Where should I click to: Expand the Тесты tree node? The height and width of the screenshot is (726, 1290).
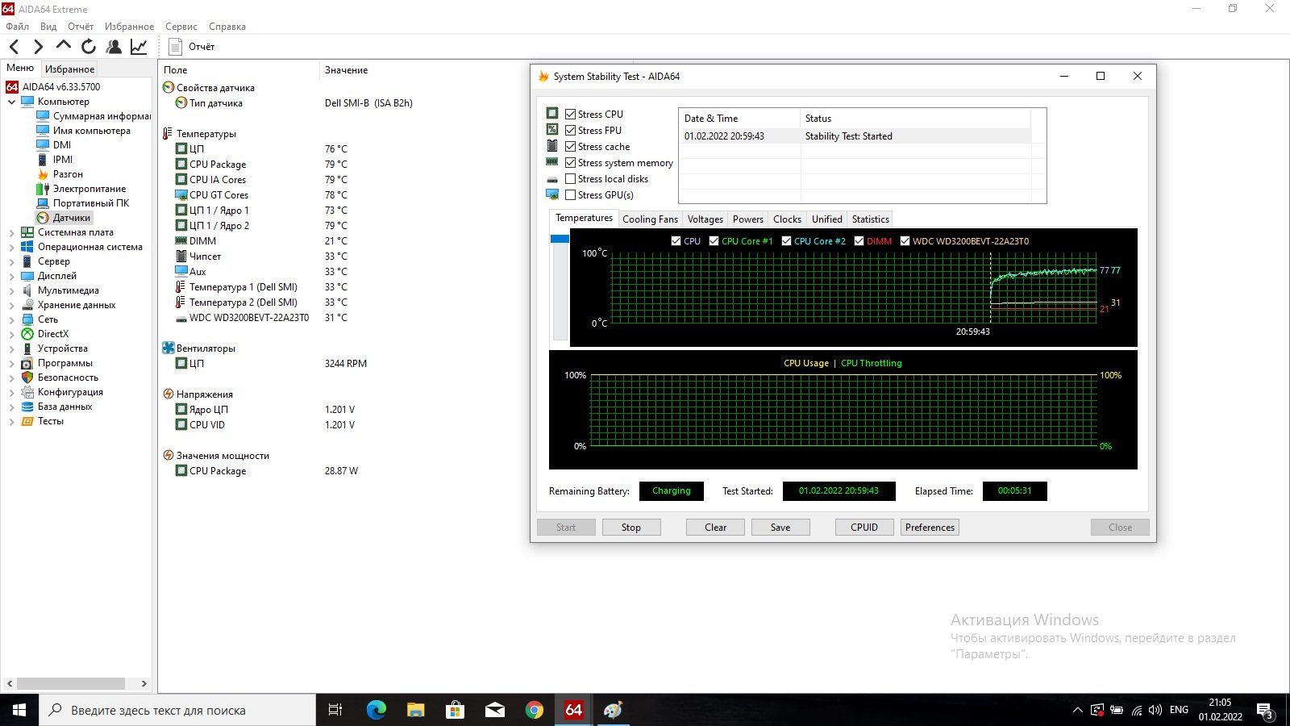(x=11, y=421)
